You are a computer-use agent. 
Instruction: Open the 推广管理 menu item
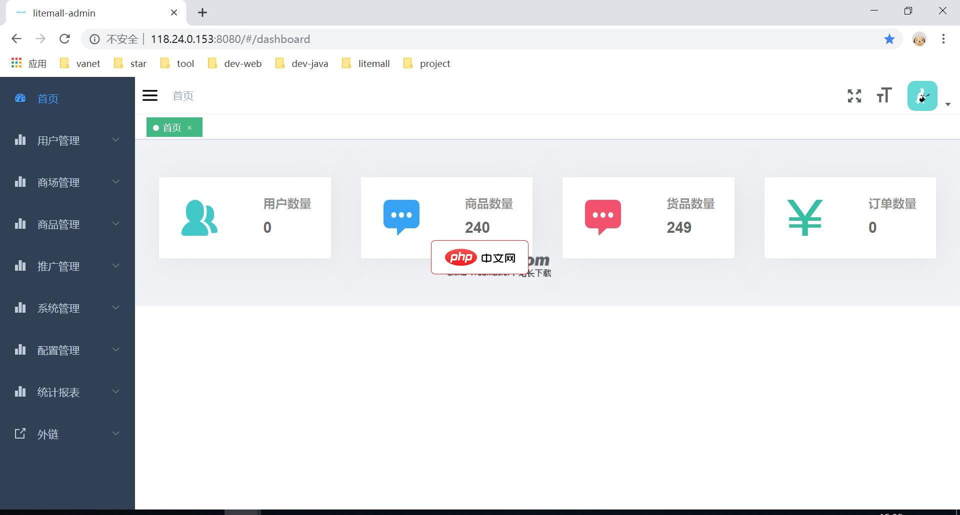pyautogui.click(x=58, y=266)
